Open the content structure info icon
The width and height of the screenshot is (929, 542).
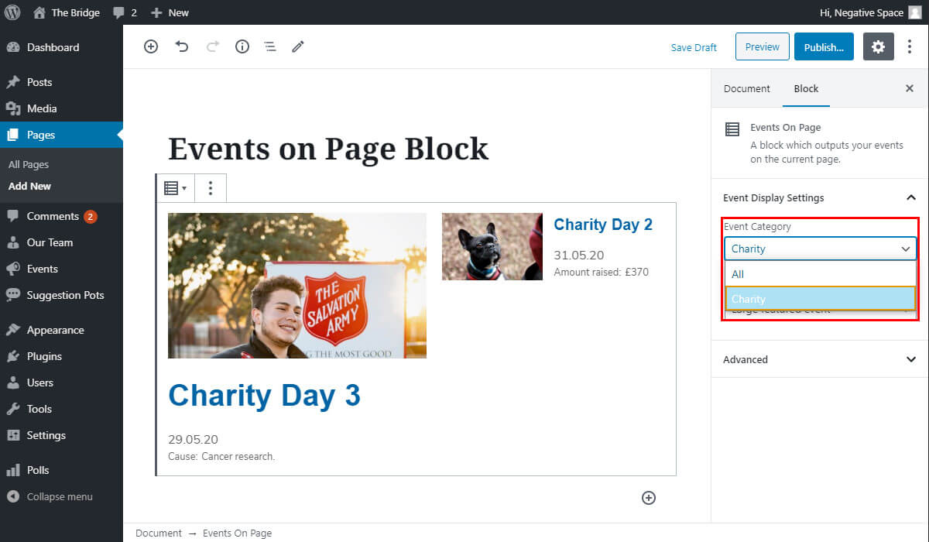point(242,46)
